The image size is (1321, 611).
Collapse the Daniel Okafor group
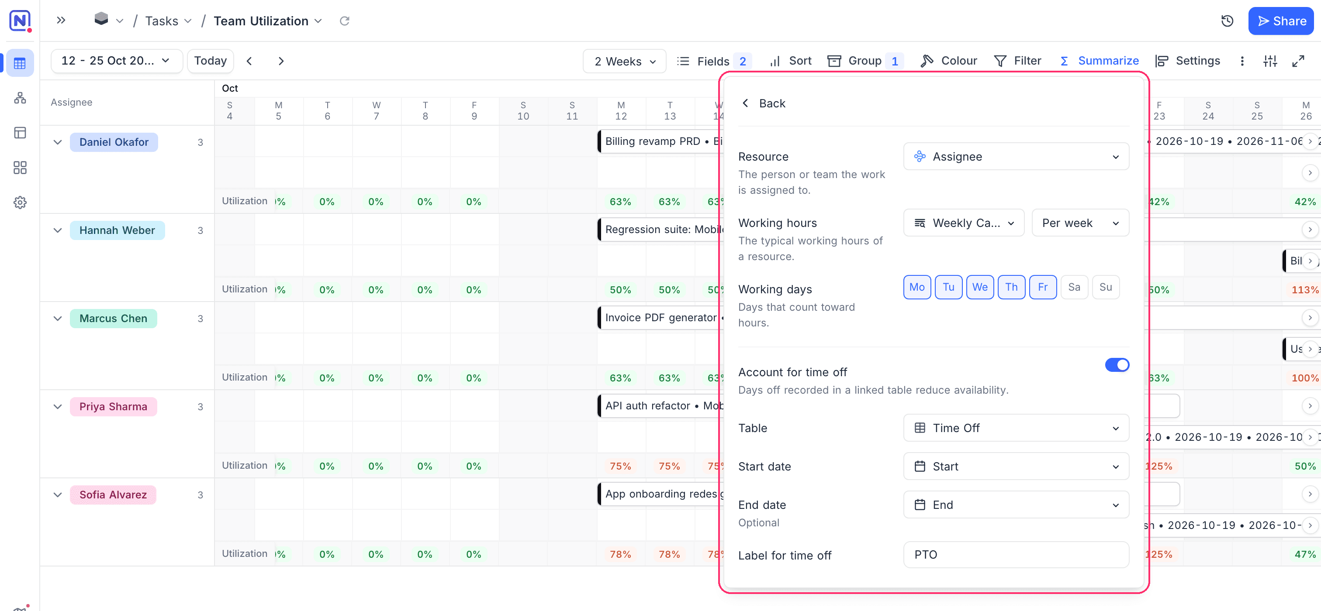tap(57, 142)
